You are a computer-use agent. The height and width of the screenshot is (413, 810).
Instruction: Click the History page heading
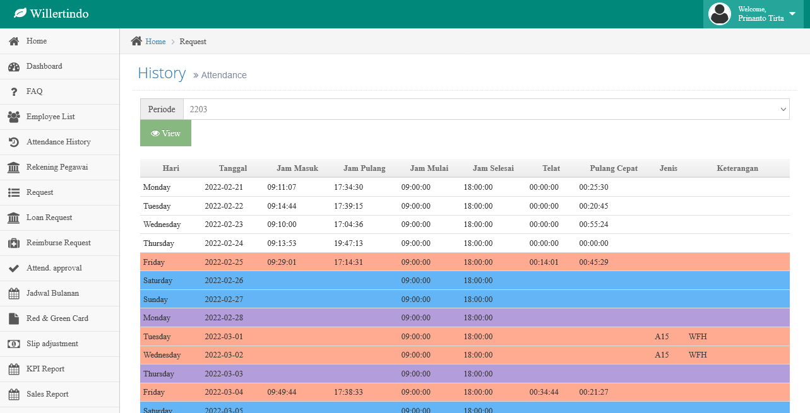click(162, 73)
